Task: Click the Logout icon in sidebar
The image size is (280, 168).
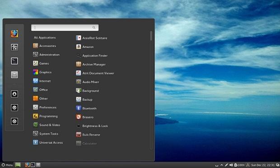Action: click(x=14, y=107)
